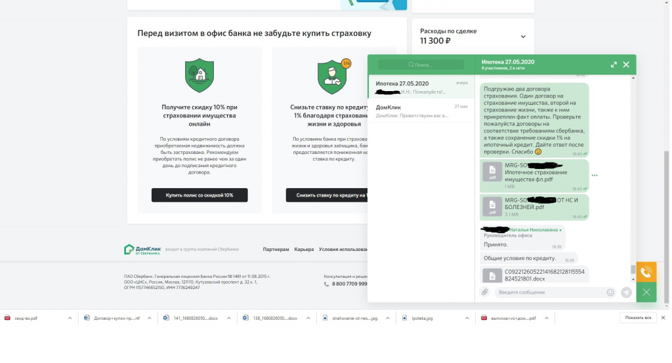Viewport: 672px width, 363px height.
Task: Click Купить полис со скидкой 10% button
Action: point(199,195)
